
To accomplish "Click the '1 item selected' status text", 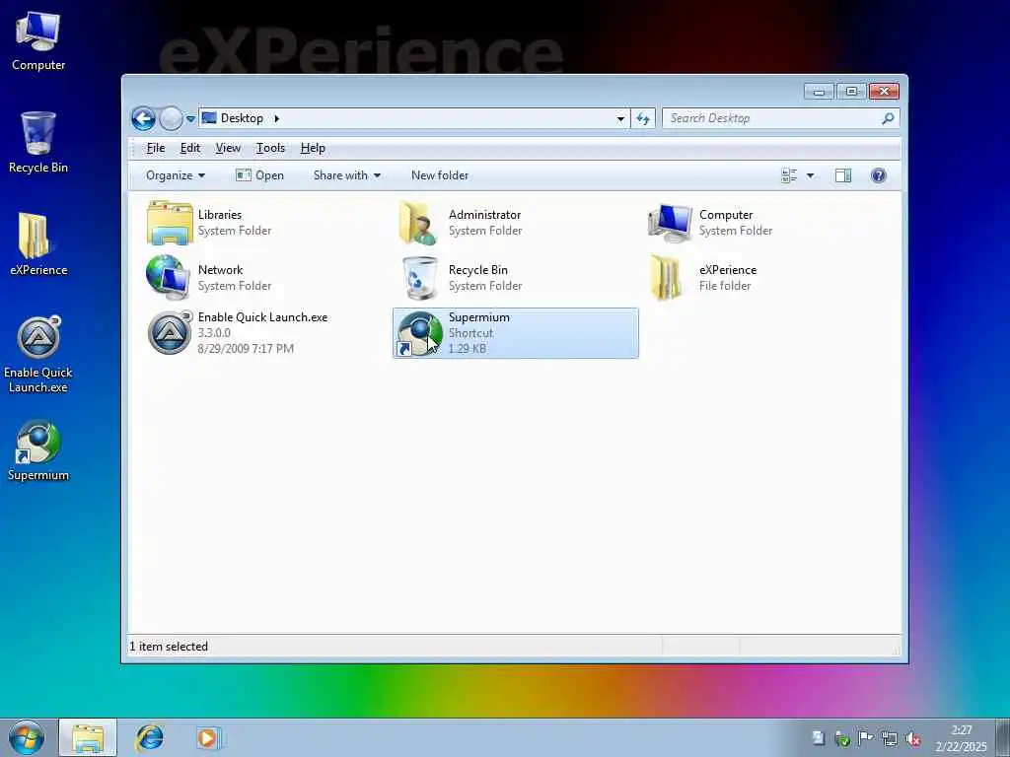I will coord(169,647).
